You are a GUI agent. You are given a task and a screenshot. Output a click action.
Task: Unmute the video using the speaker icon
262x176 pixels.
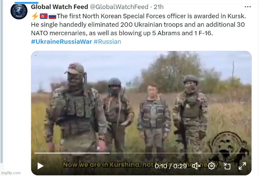point(196,166)
